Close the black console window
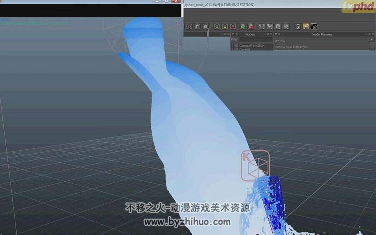The height and width of the screenshot is (235, 376). click(176, 1)
